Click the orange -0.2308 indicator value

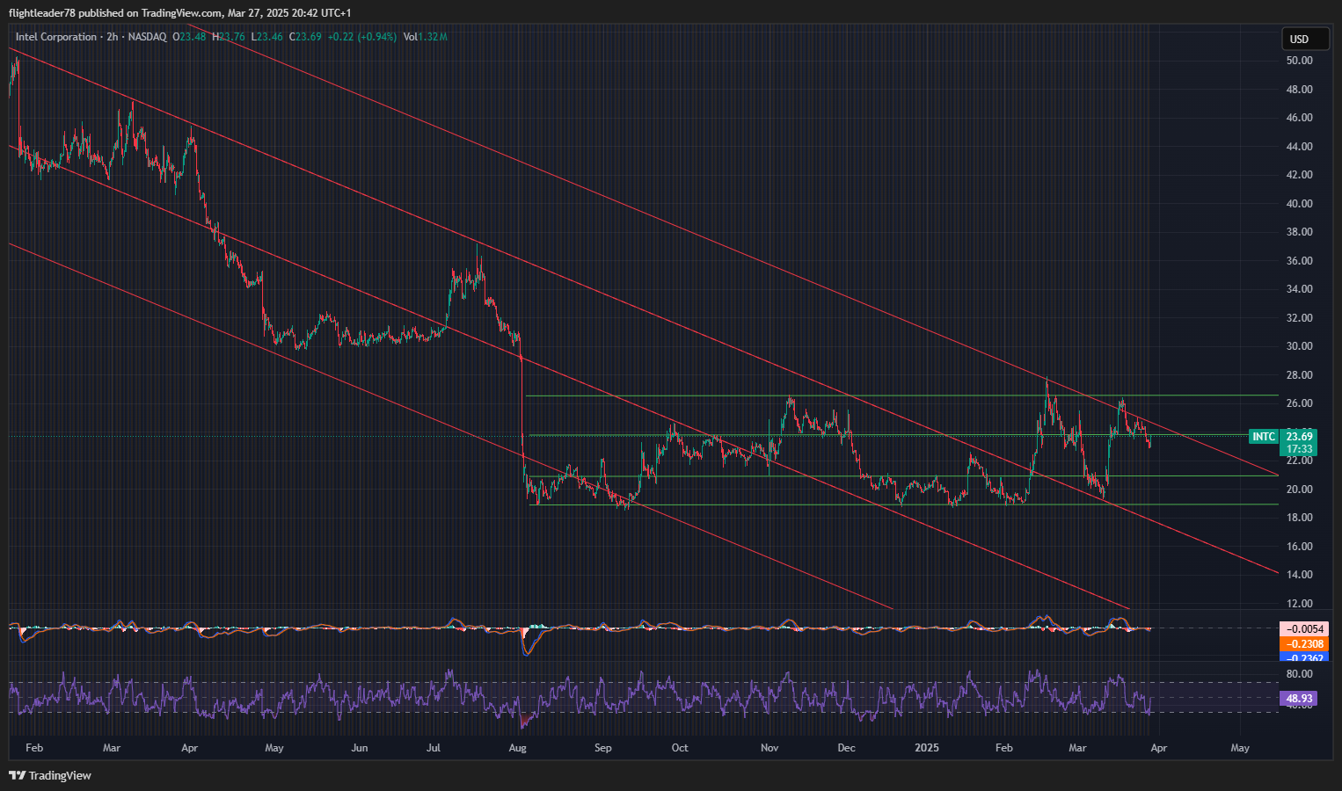(1304, 644)
